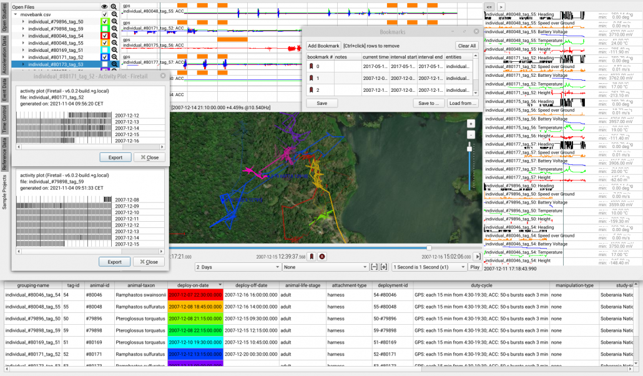The height and width of the screenshot is (376, 643).
Task: Jump to end with the skip-forward icon
Action: (478, 257)
